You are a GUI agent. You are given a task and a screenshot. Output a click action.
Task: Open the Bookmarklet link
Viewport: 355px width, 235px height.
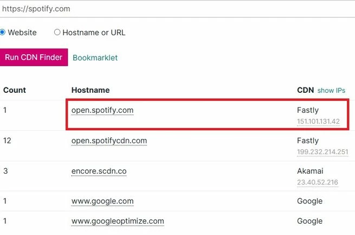pos(95,58)
